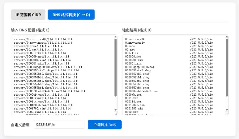Click output entry 0000552bb0.shop

[x=137, y=74]
